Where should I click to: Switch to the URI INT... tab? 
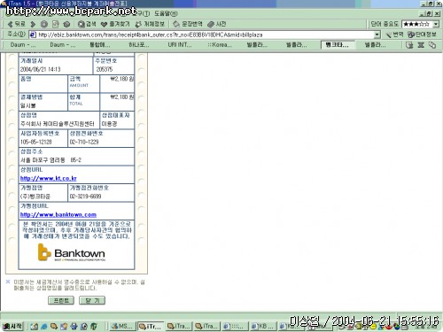[x=180, y=45]
